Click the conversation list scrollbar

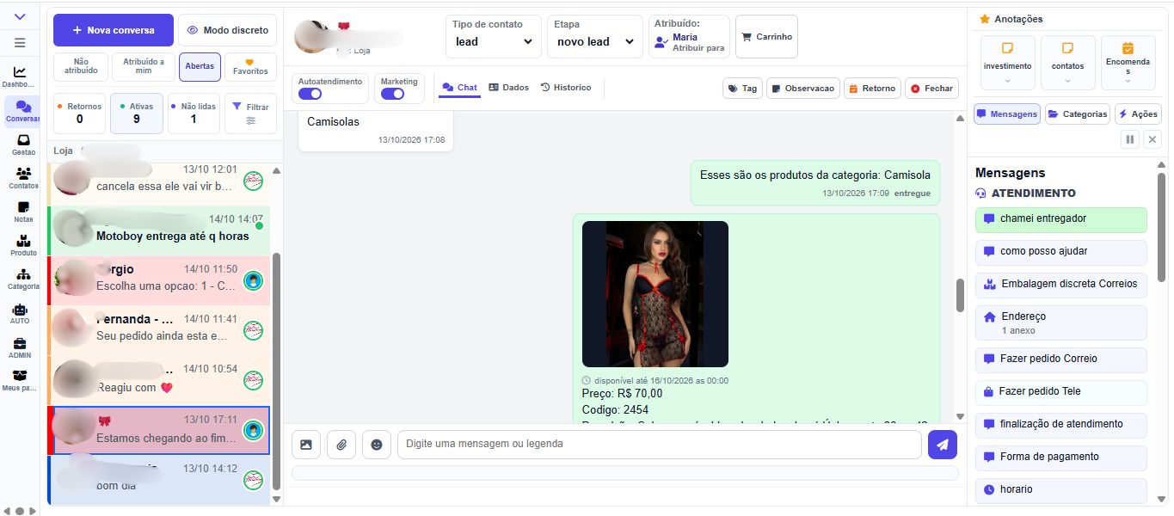pos(276,370)
